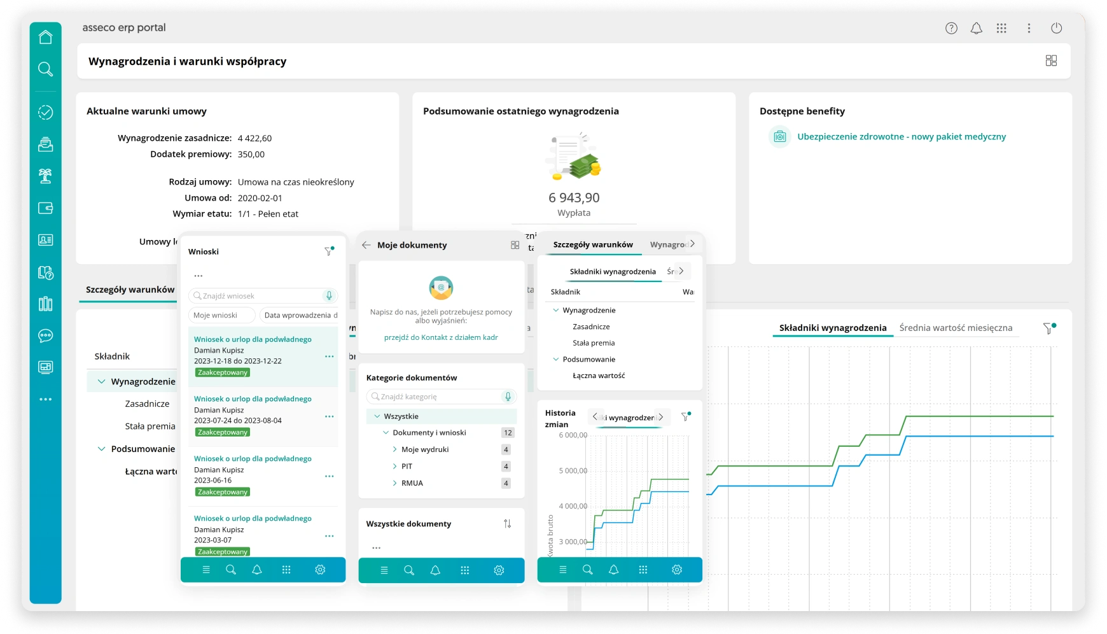The width and height of the screenshot is (1107, 634).
Task: Expand the Moje wydruki category
Action: (x=394, y=449)
